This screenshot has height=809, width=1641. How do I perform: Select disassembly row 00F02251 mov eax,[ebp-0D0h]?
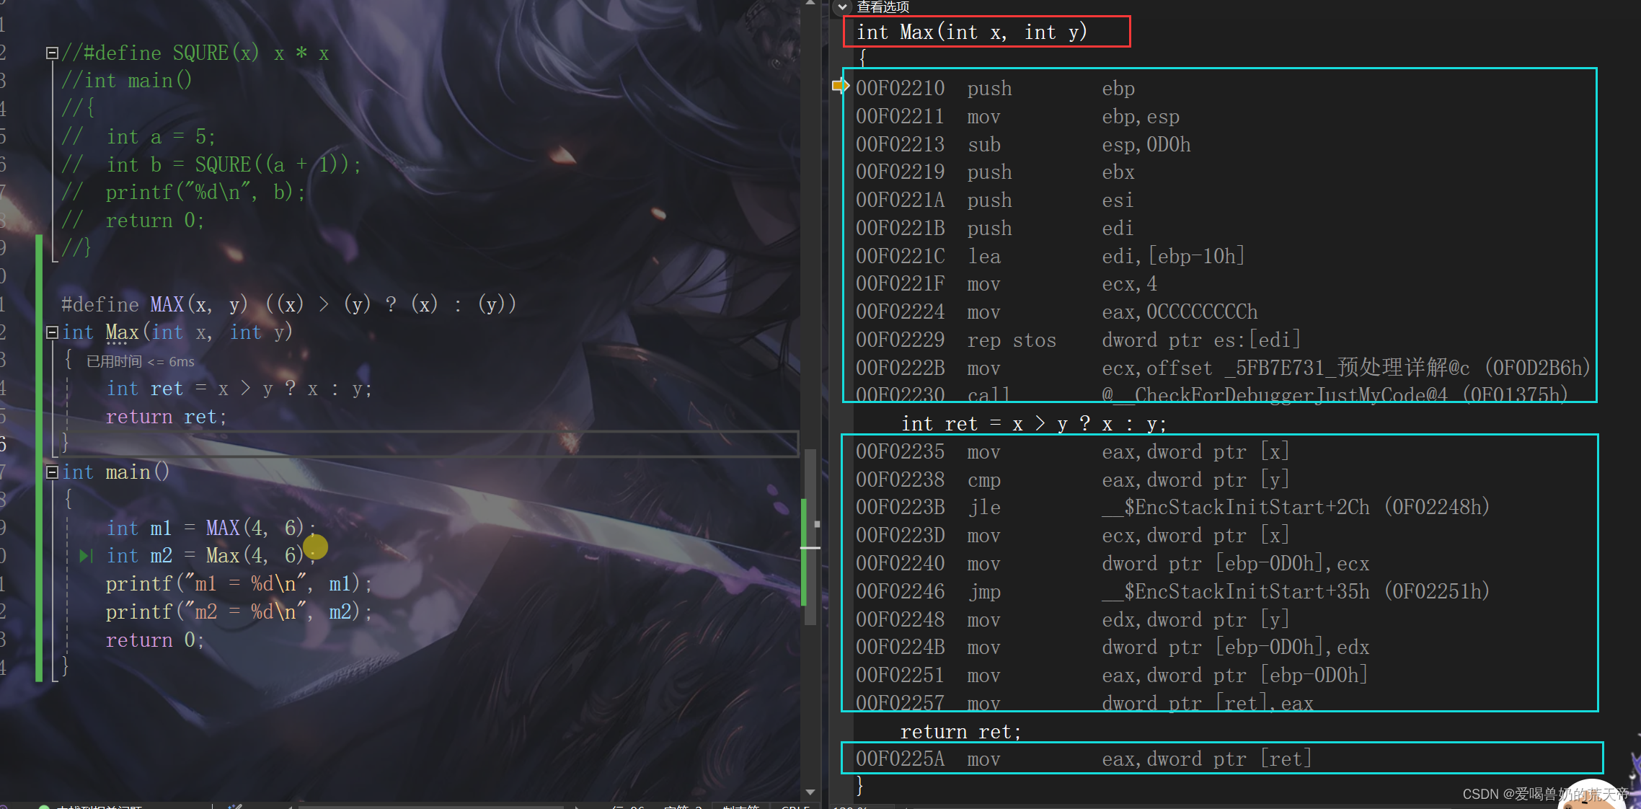(1112, 675)
